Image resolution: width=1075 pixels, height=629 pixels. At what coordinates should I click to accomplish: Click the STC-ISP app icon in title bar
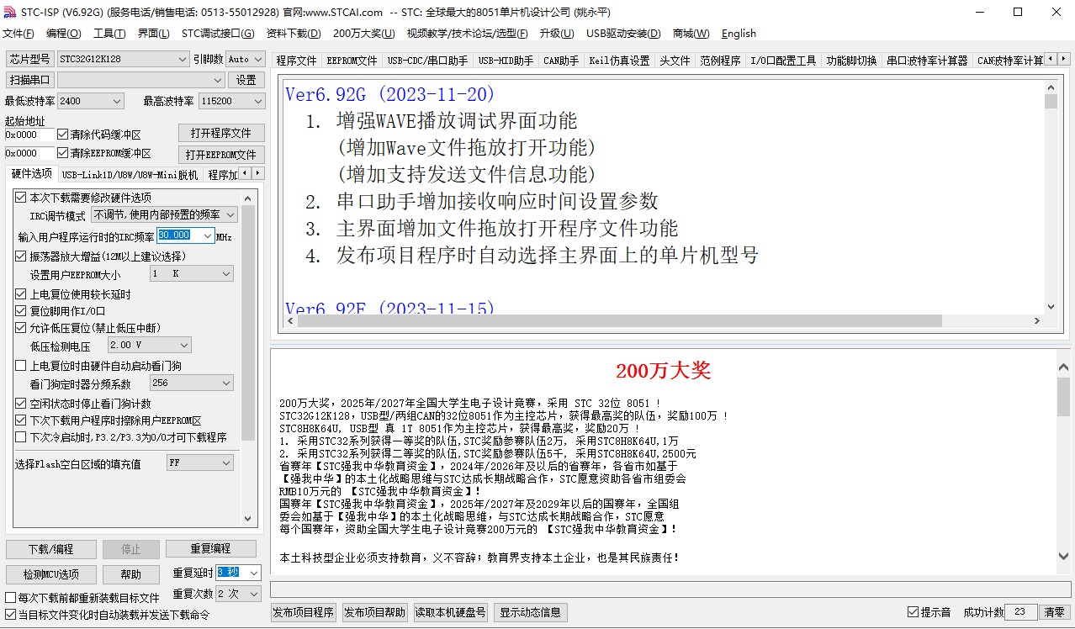click(x=10, y=12)
